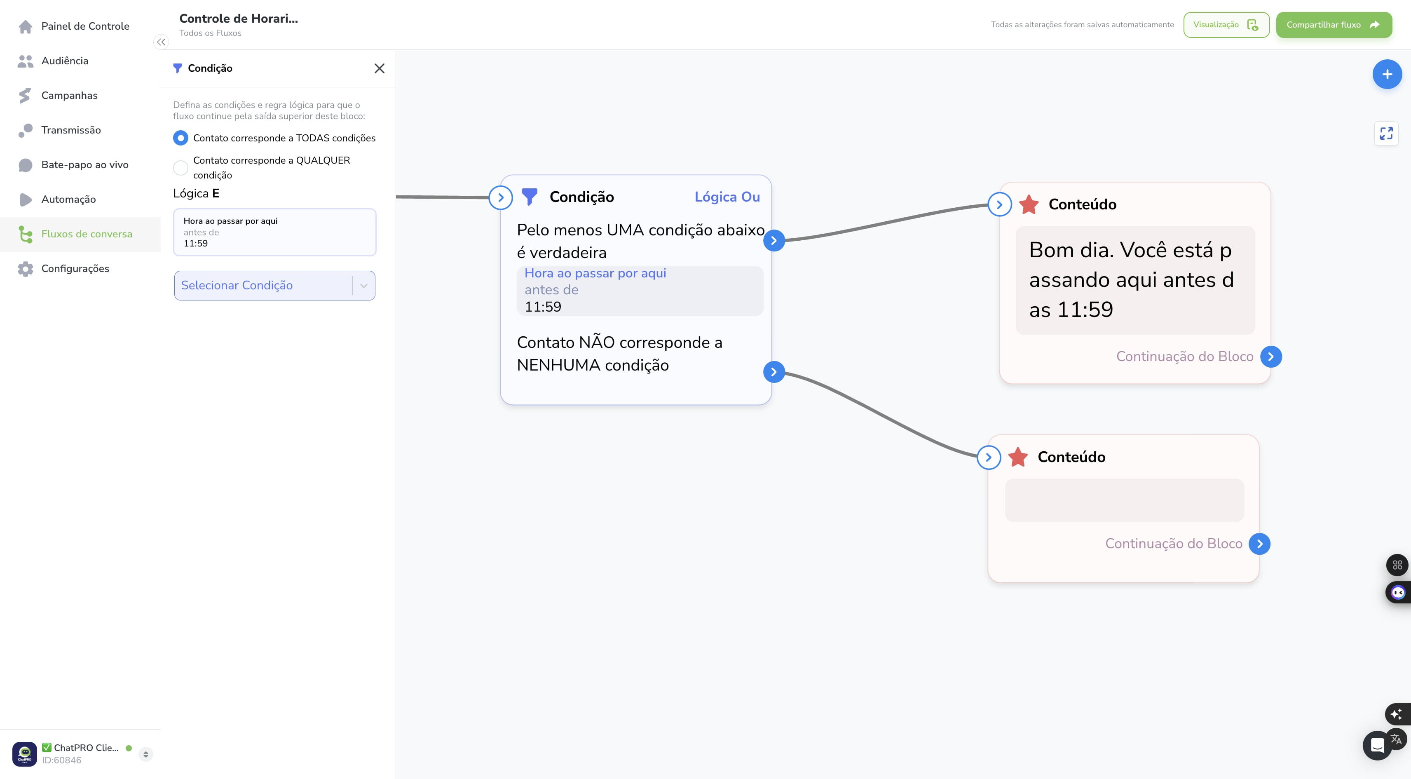Viewport: 1411px width, 779px height.
Task: Toggle fullscreen canvas view icon
Action: [x=1386, y=133]
